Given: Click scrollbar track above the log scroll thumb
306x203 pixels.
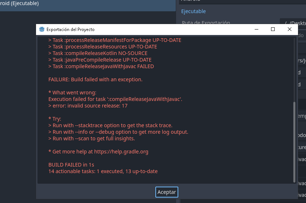Looking at the screenshot, I should click(294, 69).
